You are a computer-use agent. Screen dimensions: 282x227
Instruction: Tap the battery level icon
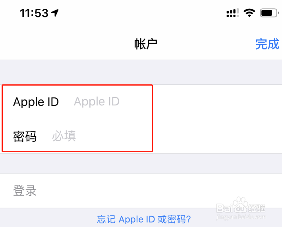click(269, 13)
